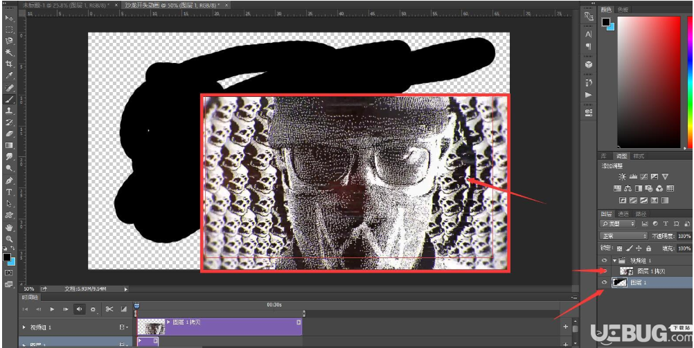Select the Clone Stamp tool

point(9,111)
